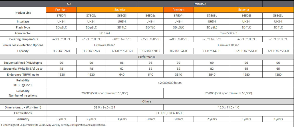Click '32 GB to 256 GB' capacity in last column
This screenshot has height=127, width=294.
[278, 51]
